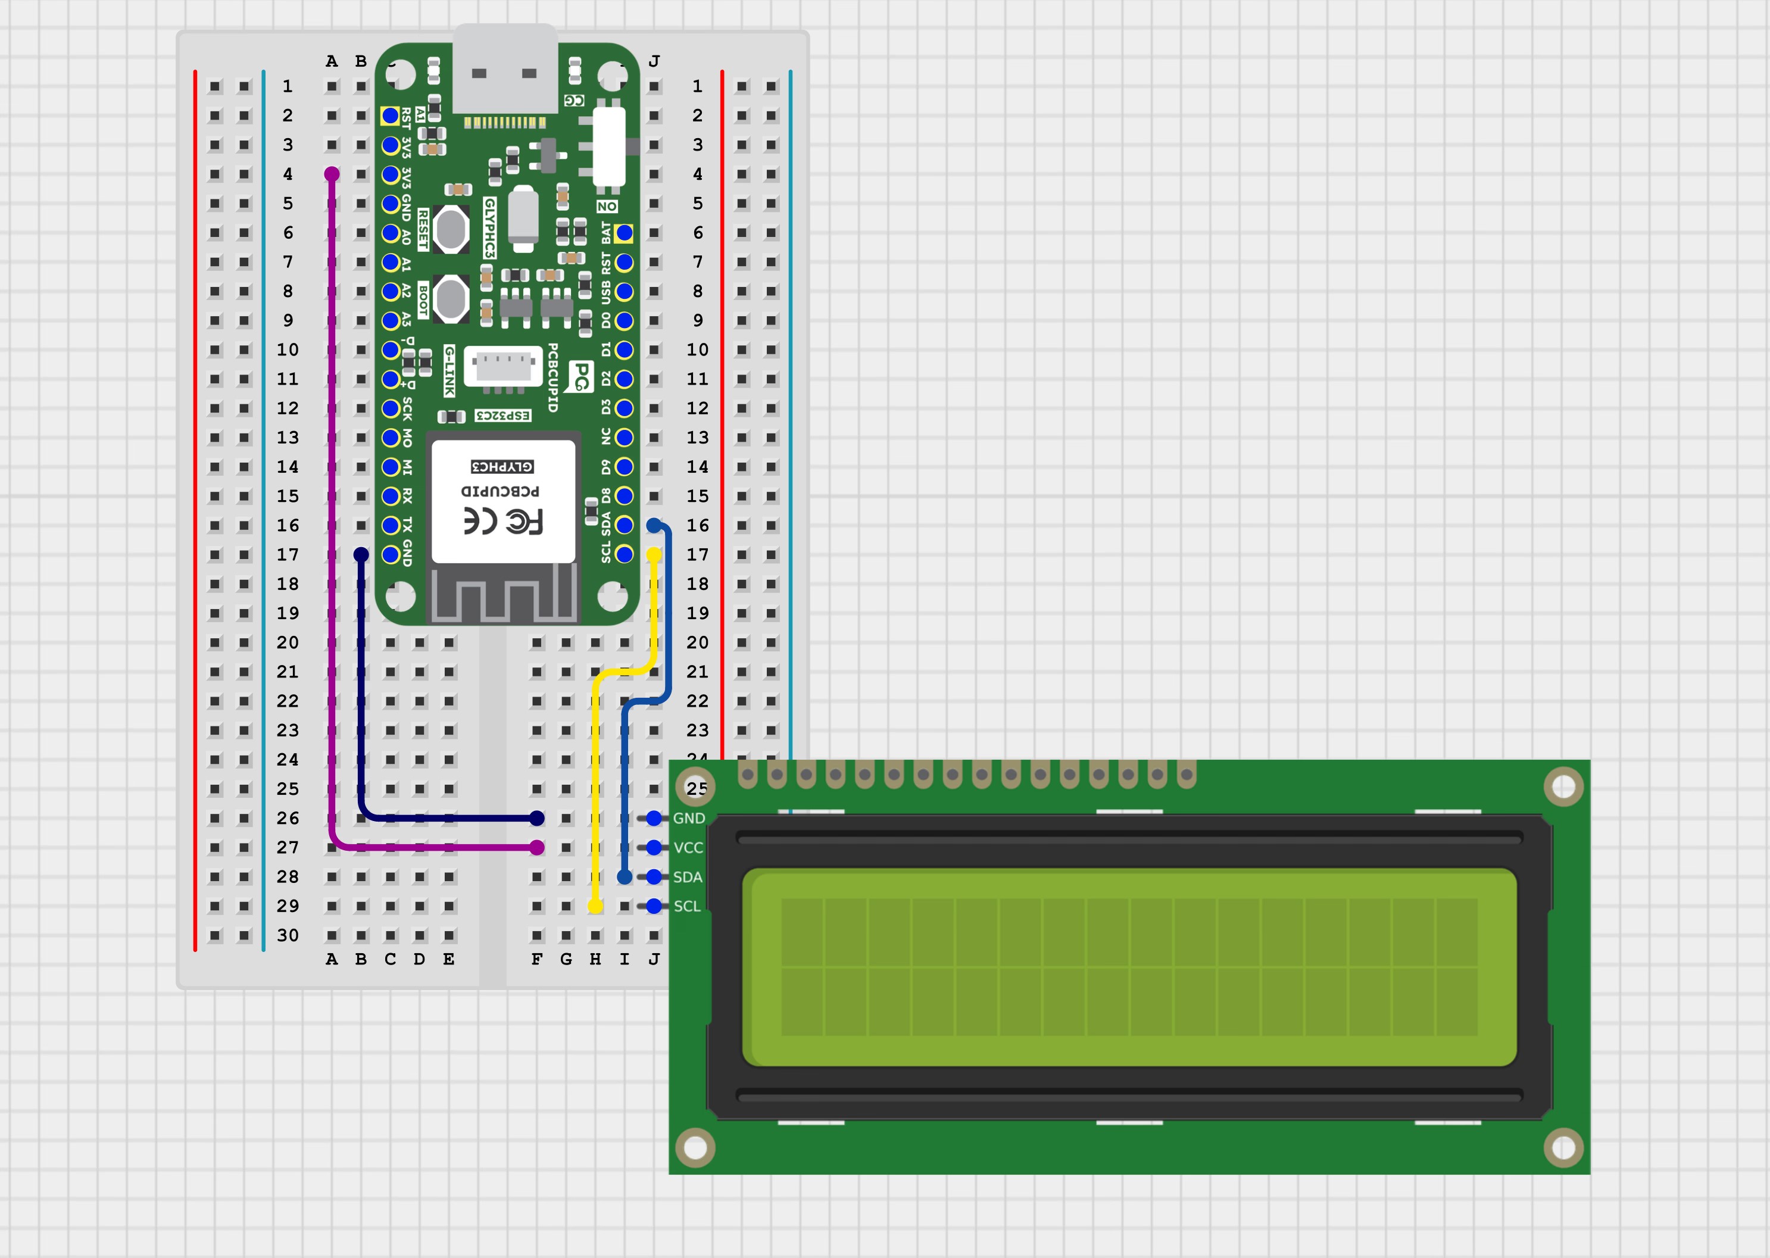
Task: Click the green LCD display screen
Action: (x=1129, y=967)
